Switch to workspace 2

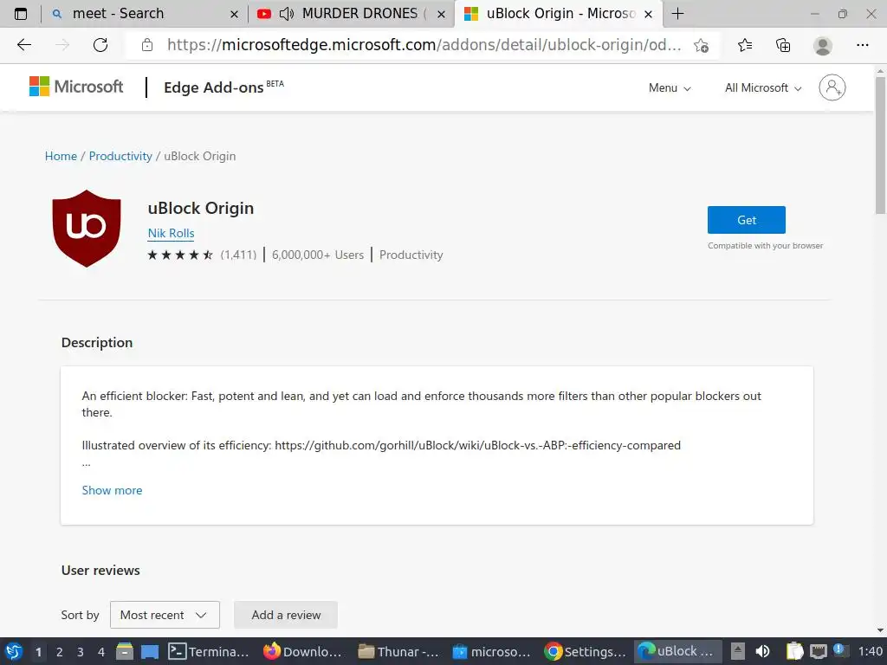click(60, 652)
